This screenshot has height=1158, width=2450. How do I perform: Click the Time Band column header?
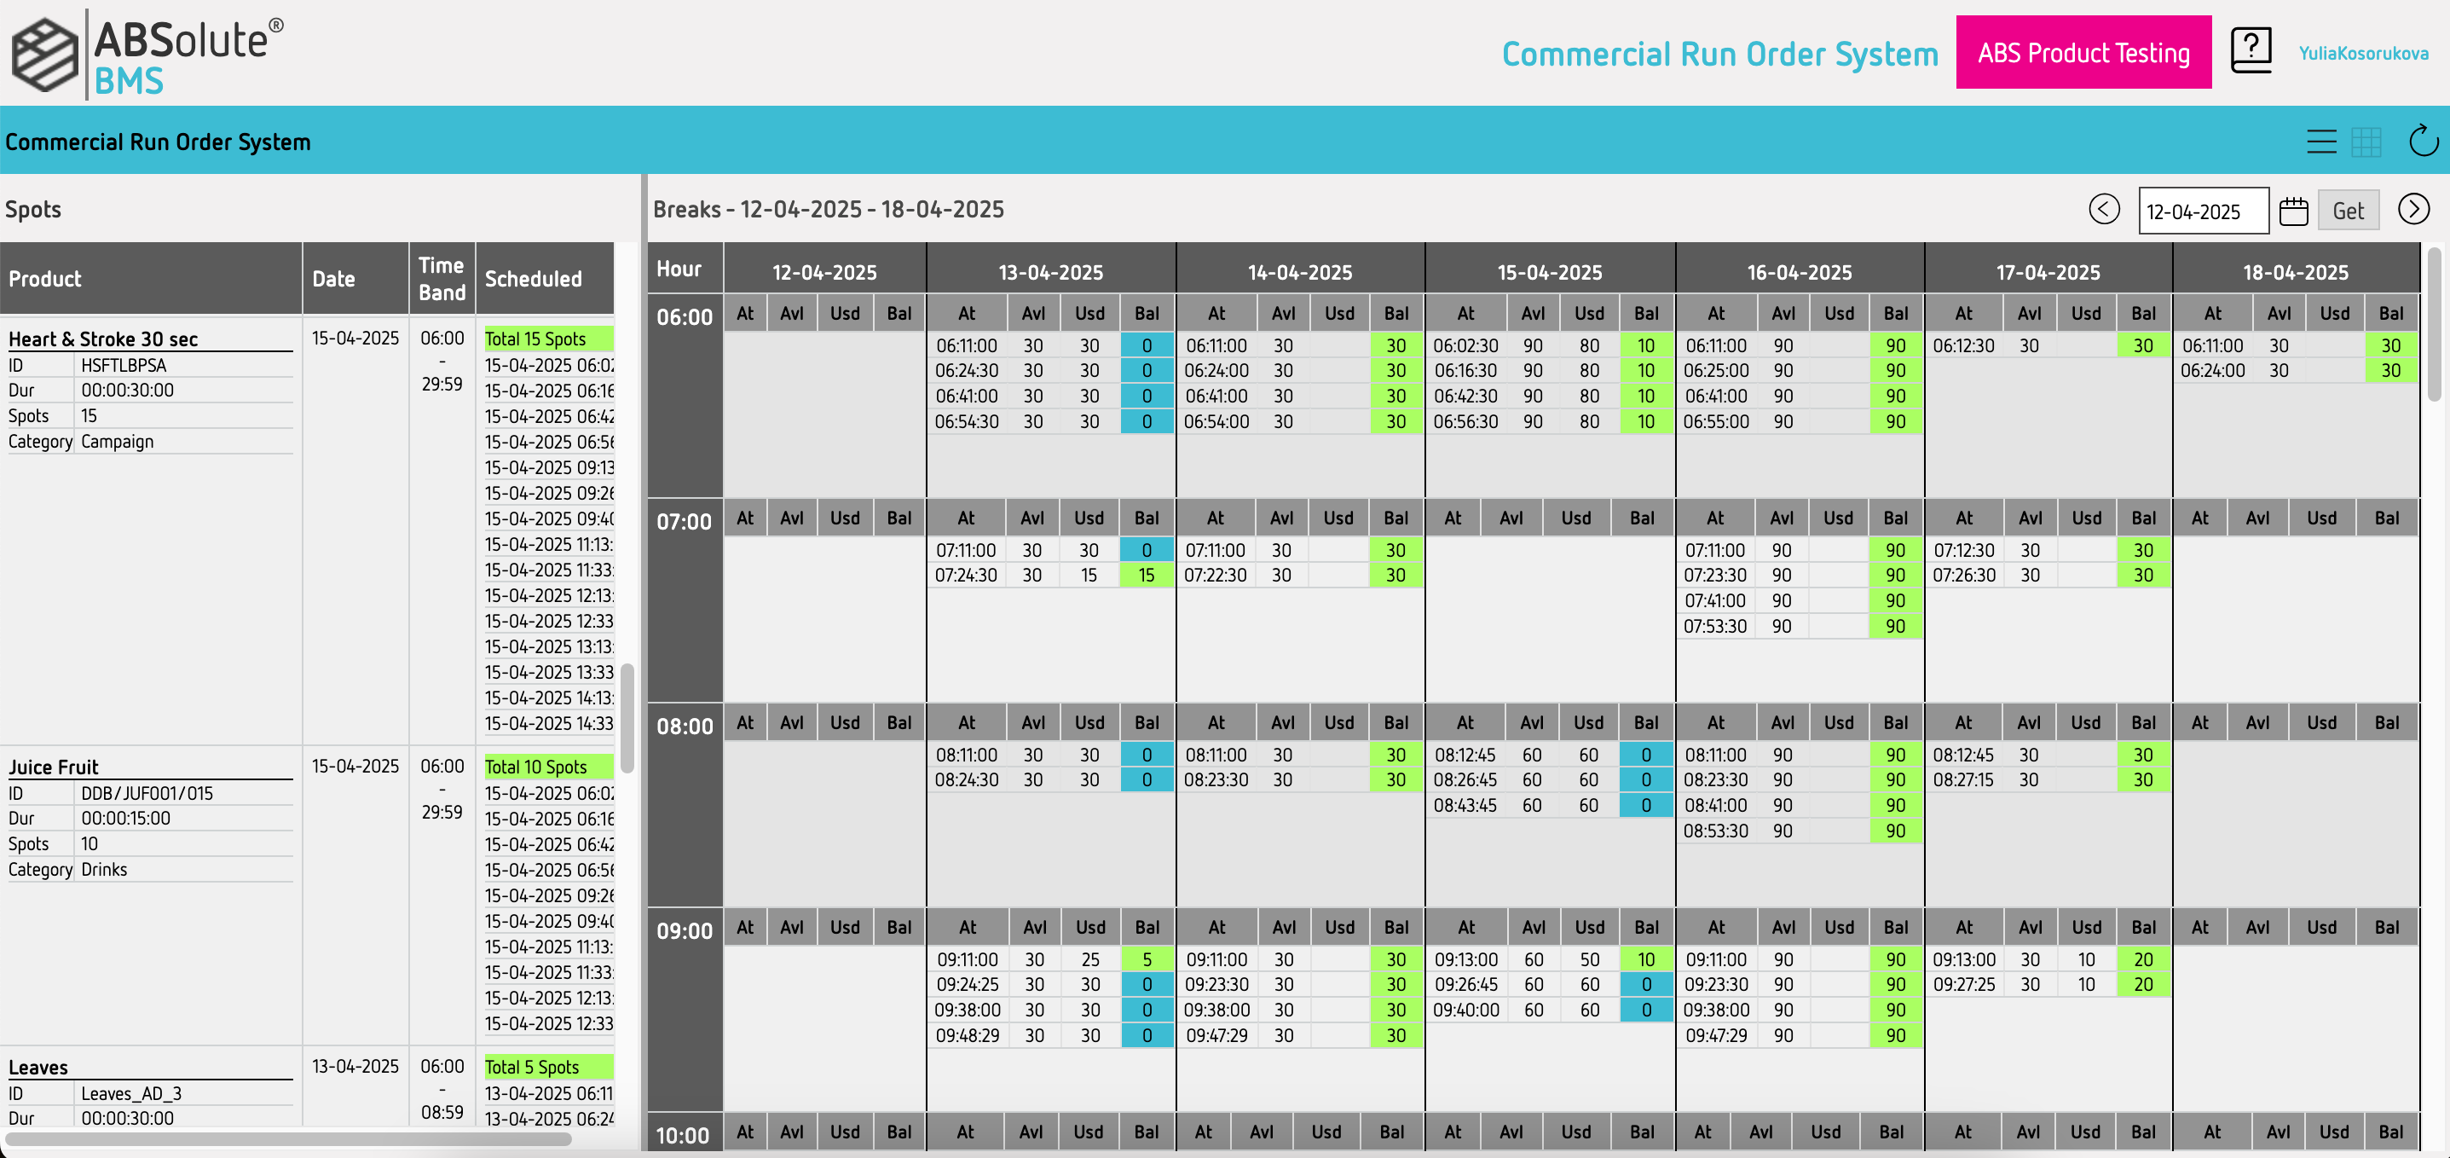coord(442,278)
